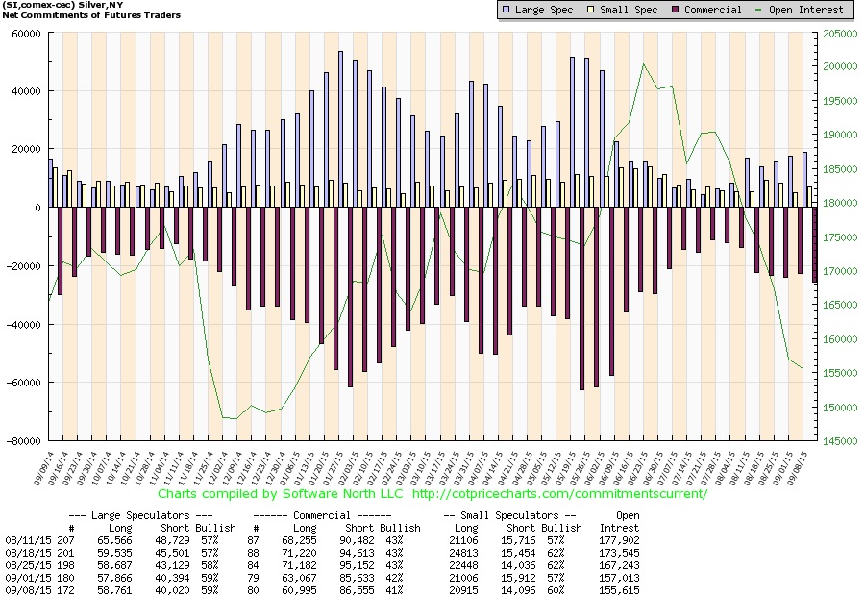
Task: Click open interest value 167,243
Action: point(620,565)
